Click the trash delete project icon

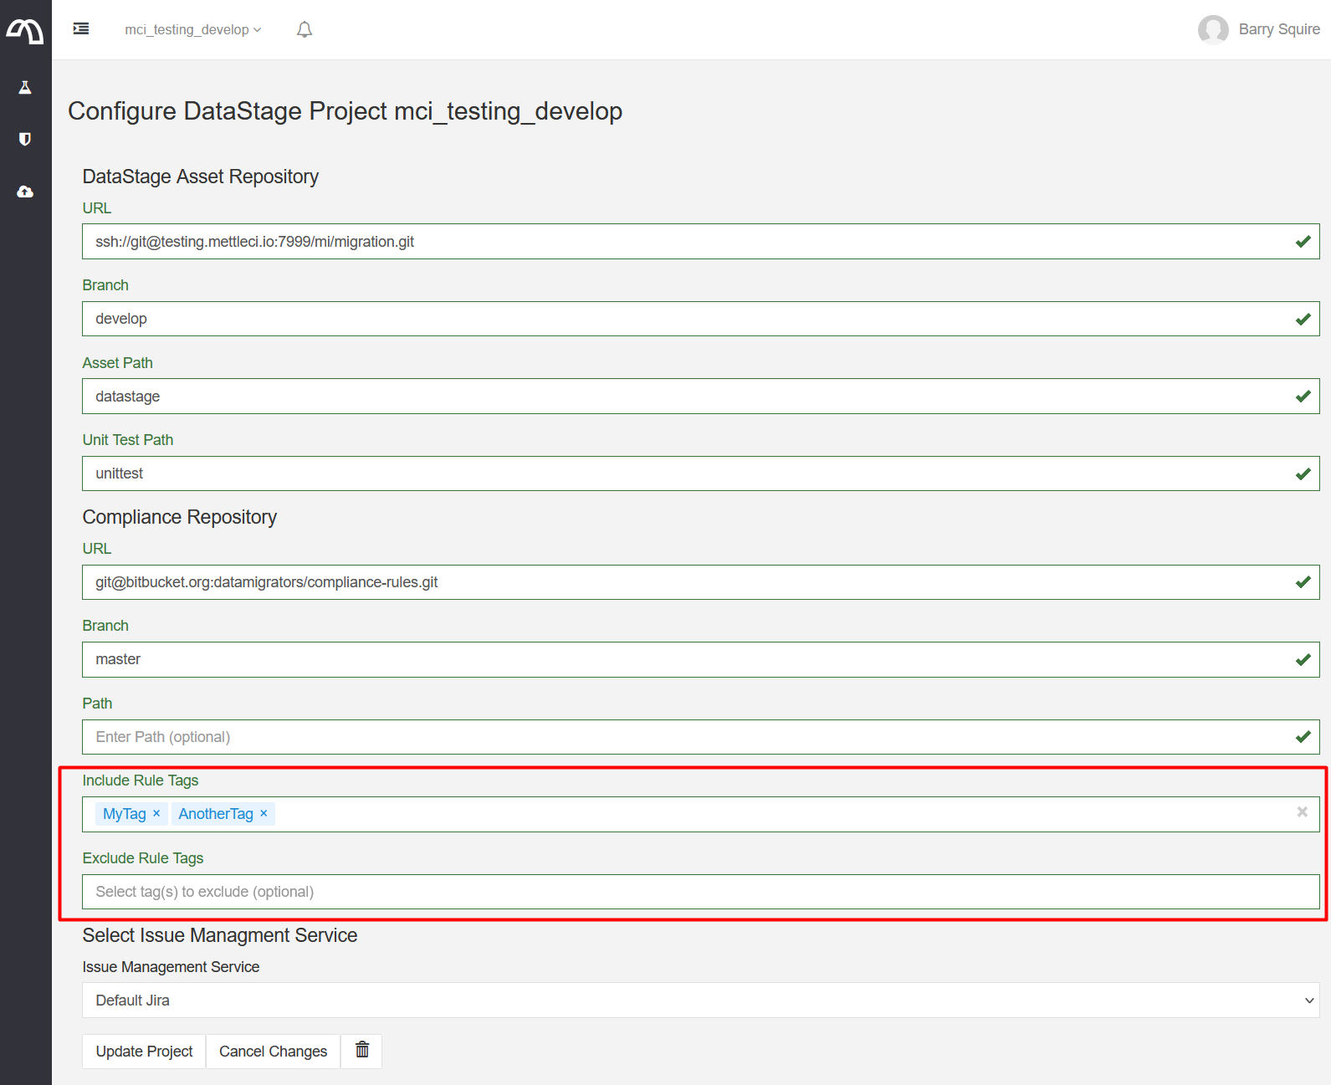click(x=361, y=1050)
